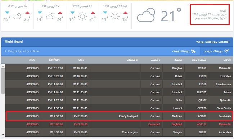
Task: Click red flight number W51172
Action: (x=202, y=124)
